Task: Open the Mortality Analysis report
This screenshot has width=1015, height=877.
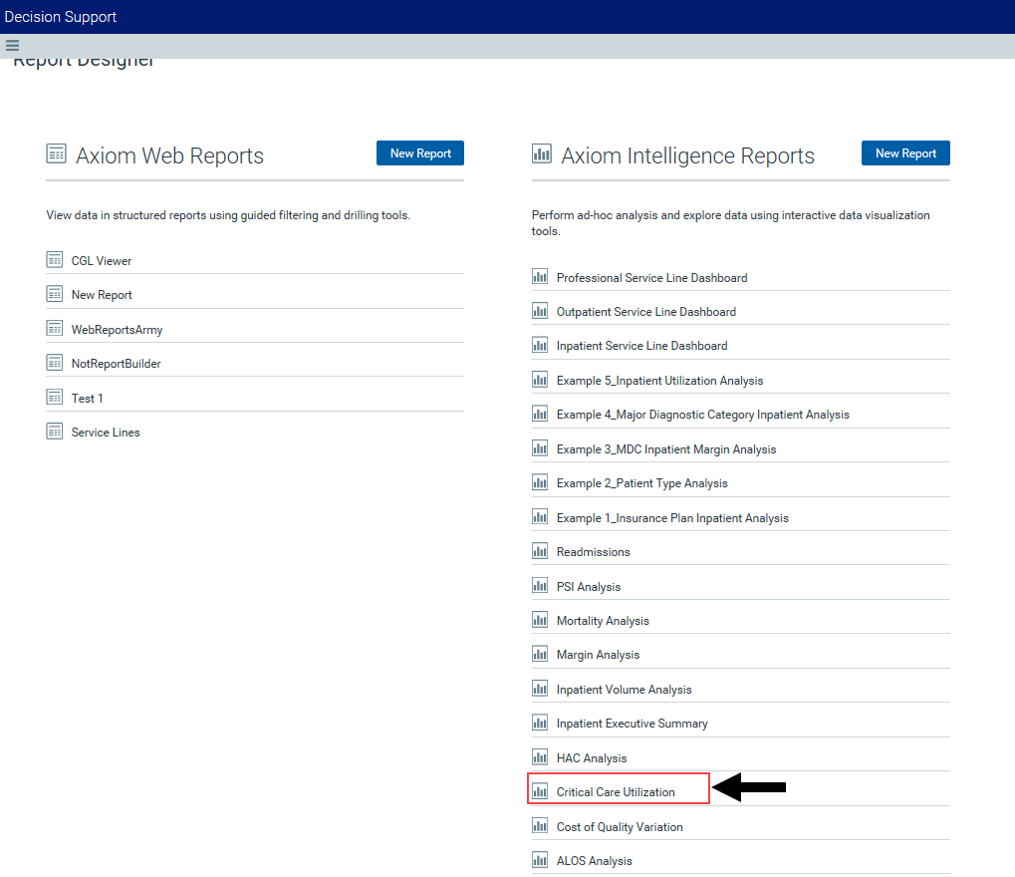Action: pyautogui.click(x=603, y=621)
